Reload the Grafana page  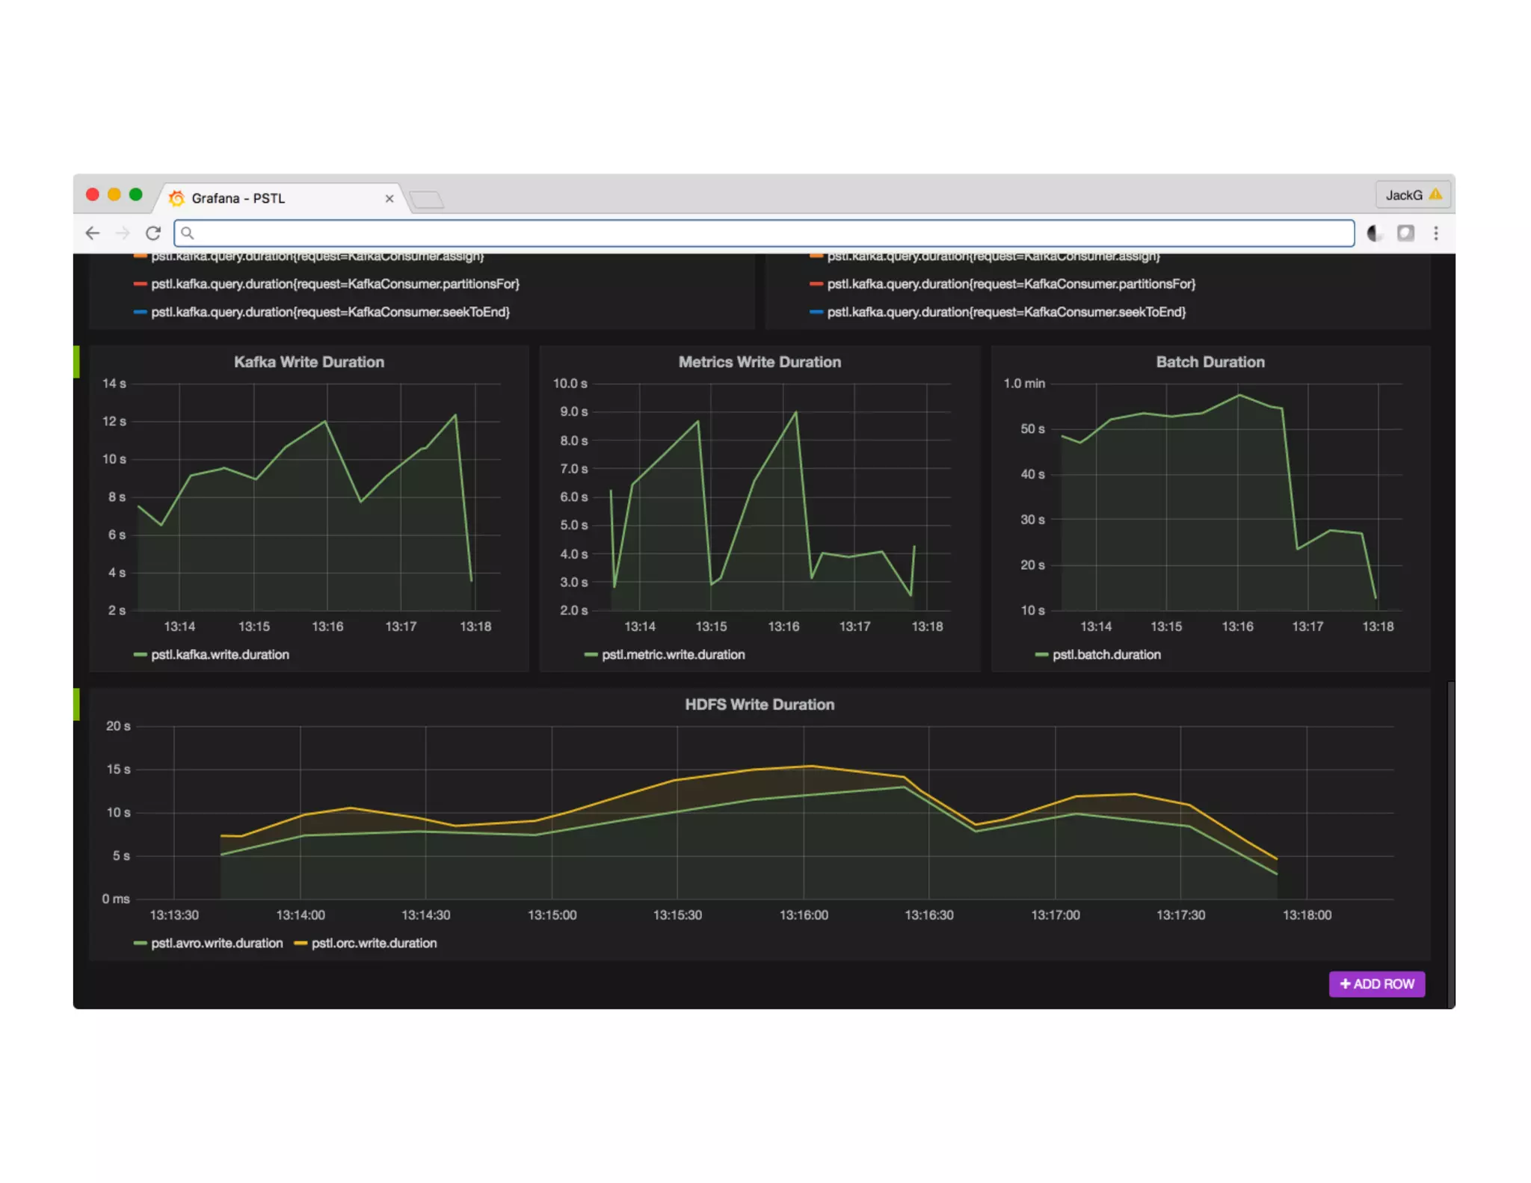153,233
